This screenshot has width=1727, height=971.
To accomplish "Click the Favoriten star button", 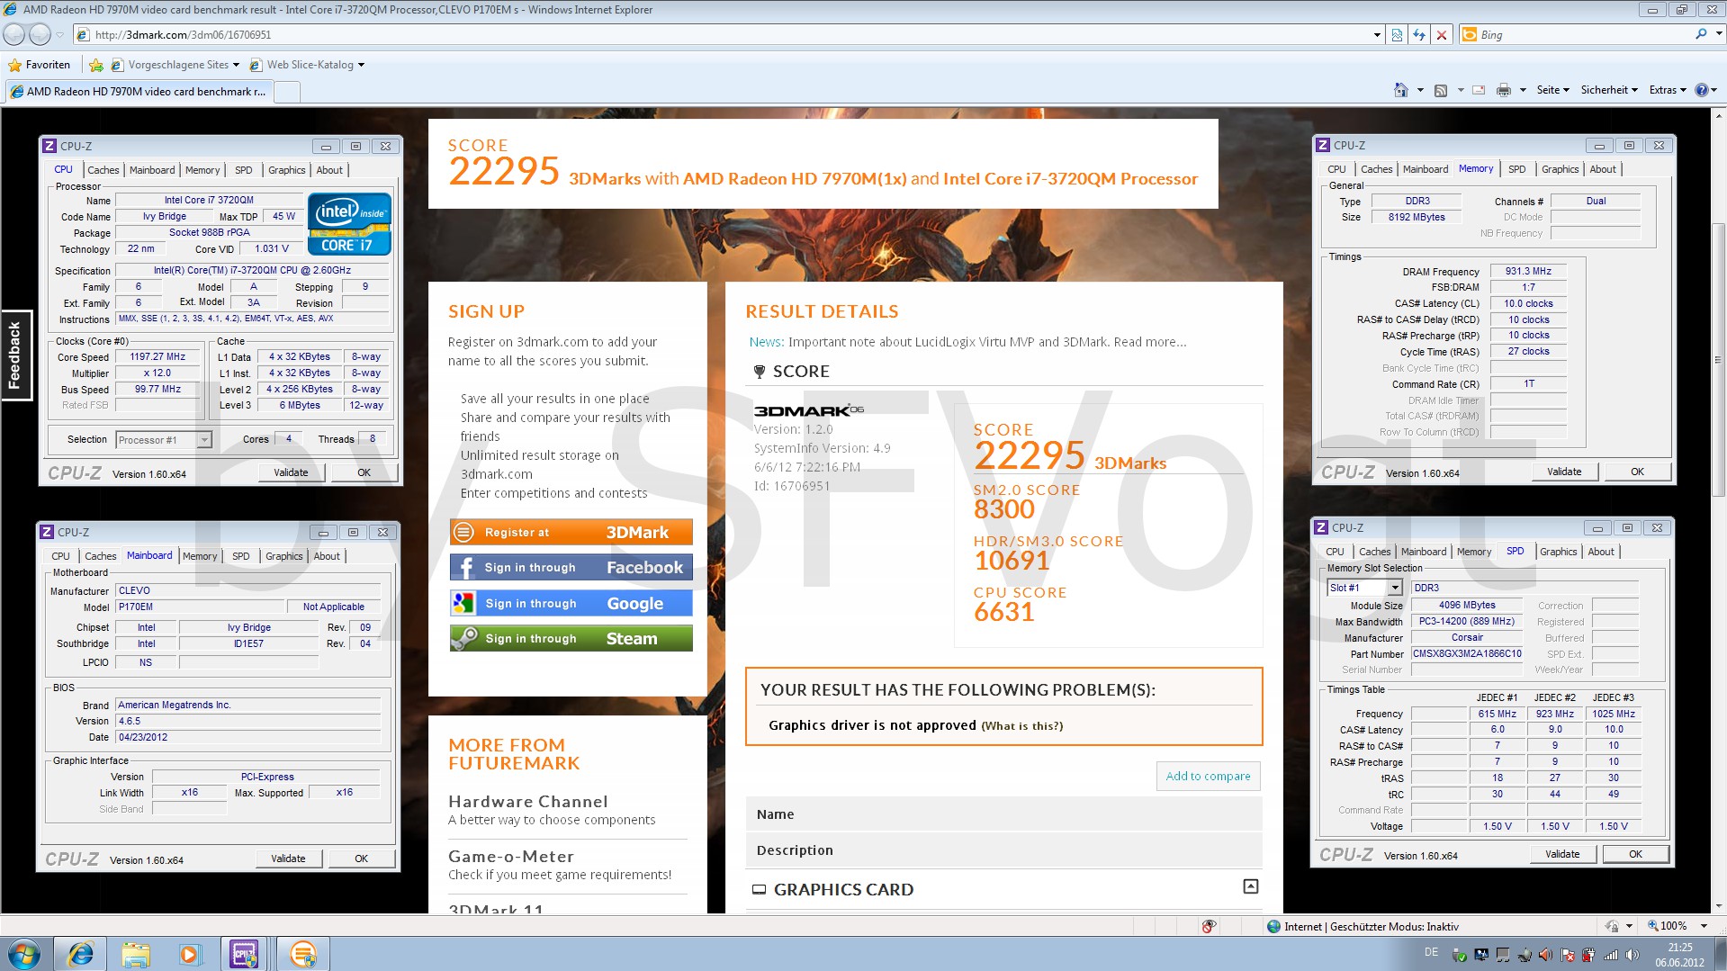I will [x=39, y=65].
